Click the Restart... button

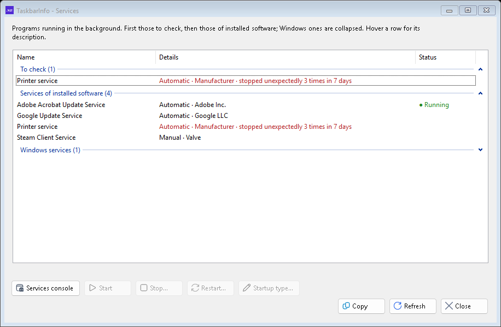click(x=211, y=288)
